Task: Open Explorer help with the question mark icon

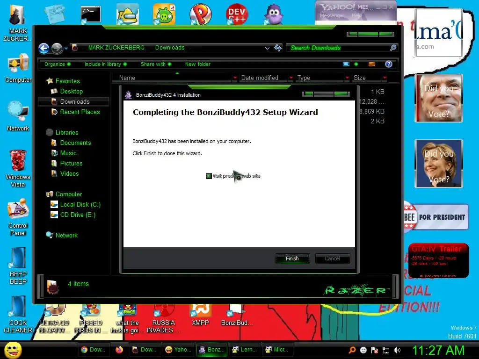Action: tap(389, 64)
